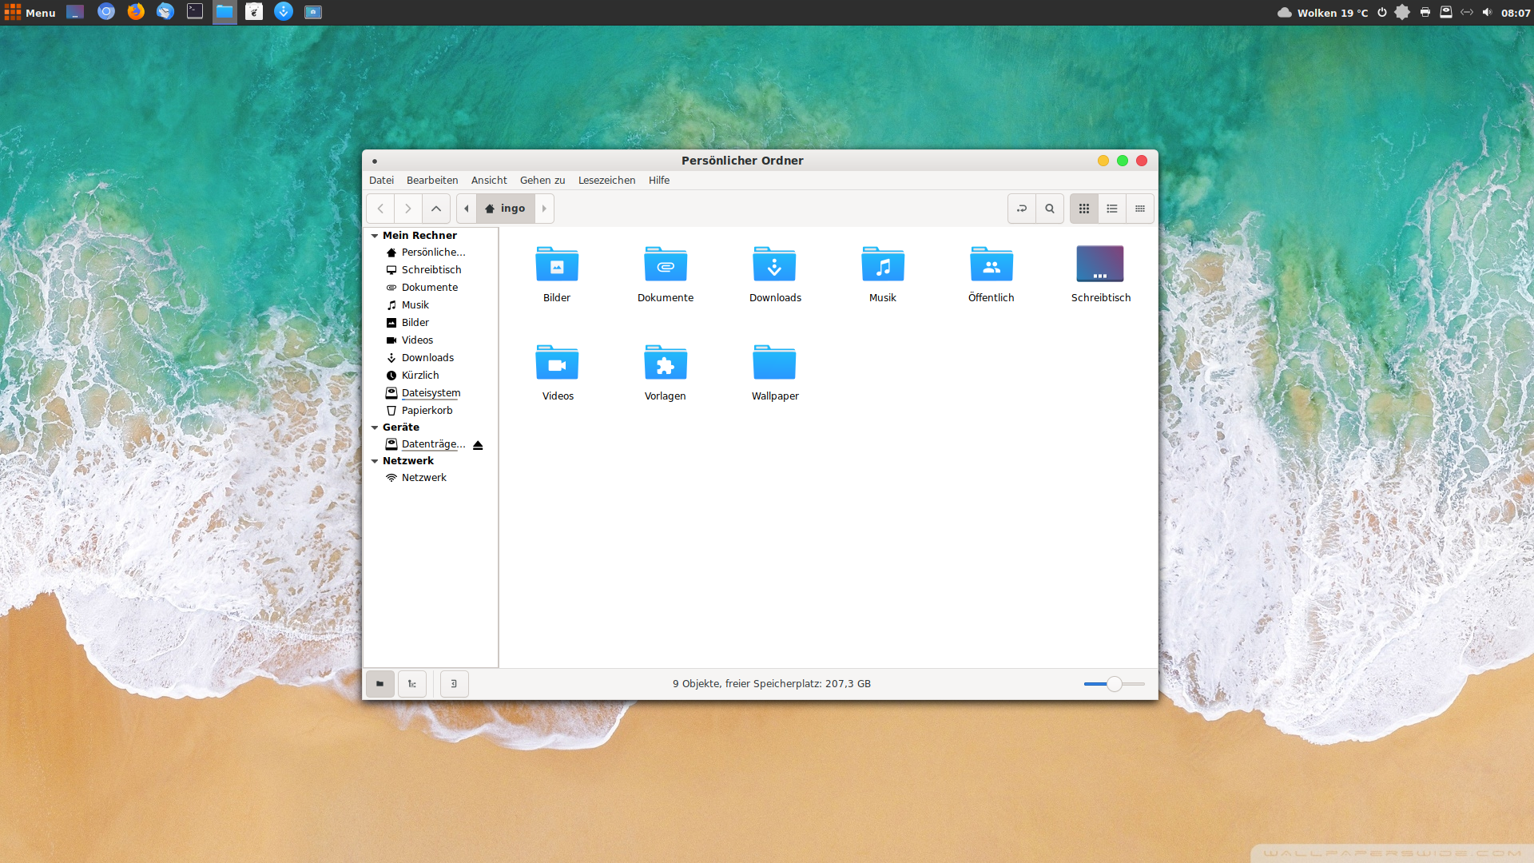Viewport: 1534px width, 863px height.
Task: Adjust the icon zoom slider
Action: [1114, 684]
